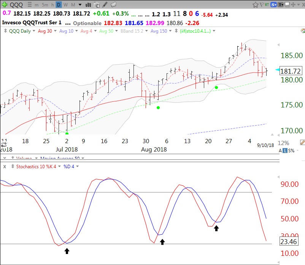Remove the Stochastics pane with its X
305x265 pixels.
[x=5, y=167]
